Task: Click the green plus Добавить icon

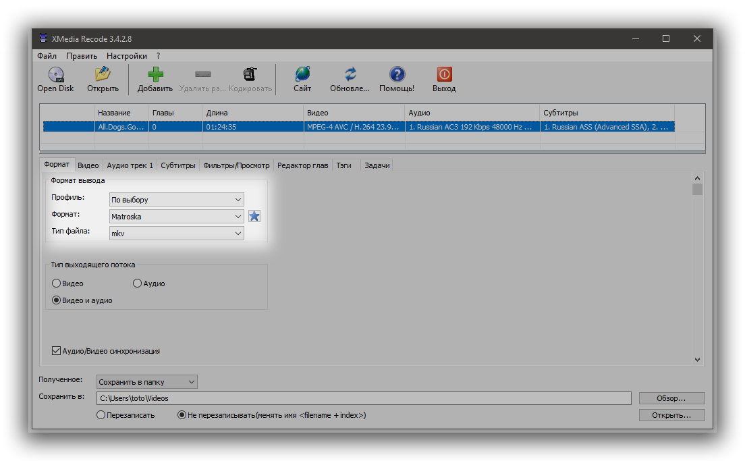Action: [155, 74]
